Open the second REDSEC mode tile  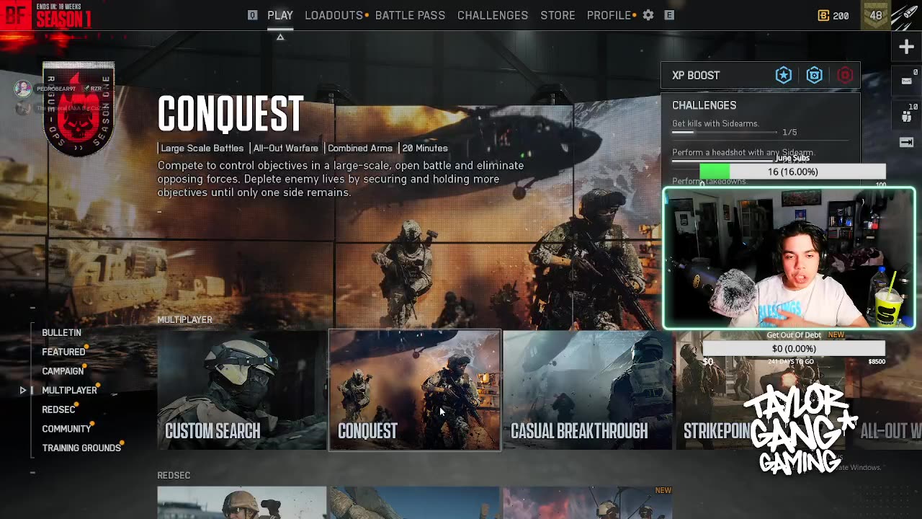(x=415, y=502)
